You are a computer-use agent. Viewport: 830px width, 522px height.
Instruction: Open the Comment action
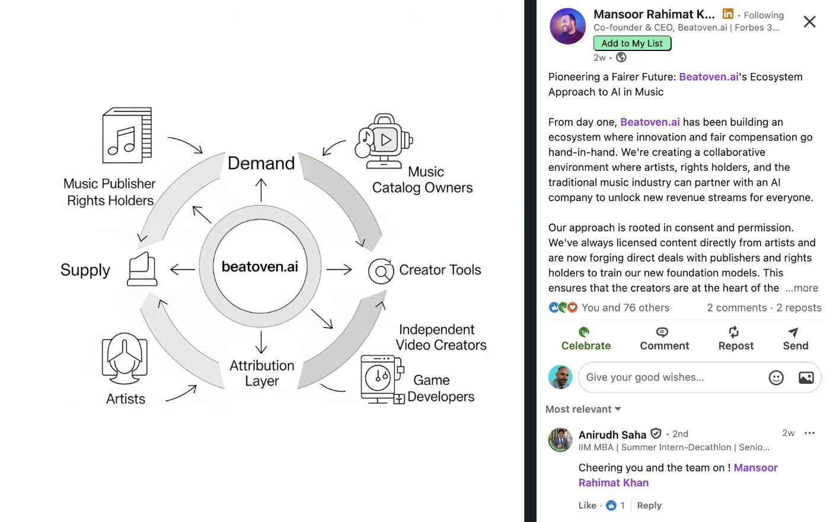(664, 339)
